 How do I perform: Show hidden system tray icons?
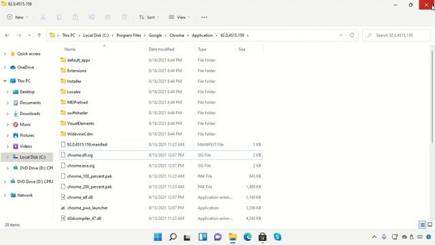point(375,237)
